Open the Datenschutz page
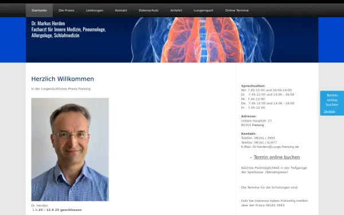The width and height of the screenshot is (344, 215). pos(148,10)
